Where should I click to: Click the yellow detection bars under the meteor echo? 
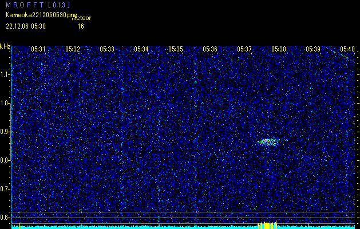(268, 225)
